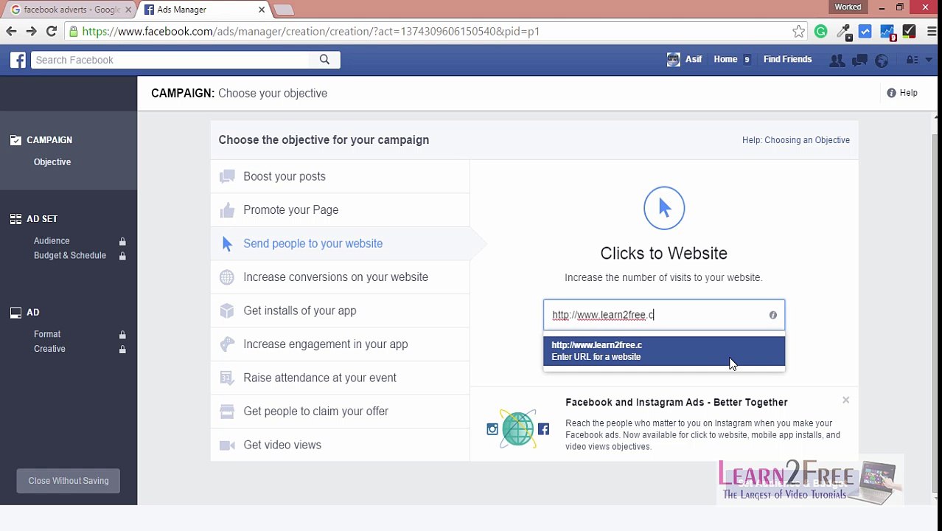This screenshot has height=531, width=942.
Task: Open Help: Choosing an Objective link
Action: tap(796, 140)
